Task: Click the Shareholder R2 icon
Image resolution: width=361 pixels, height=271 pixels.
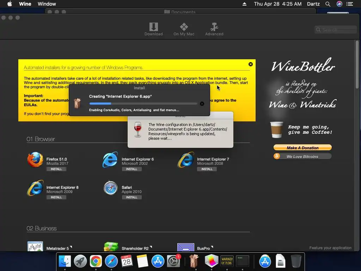Action: tap(111, 246)
